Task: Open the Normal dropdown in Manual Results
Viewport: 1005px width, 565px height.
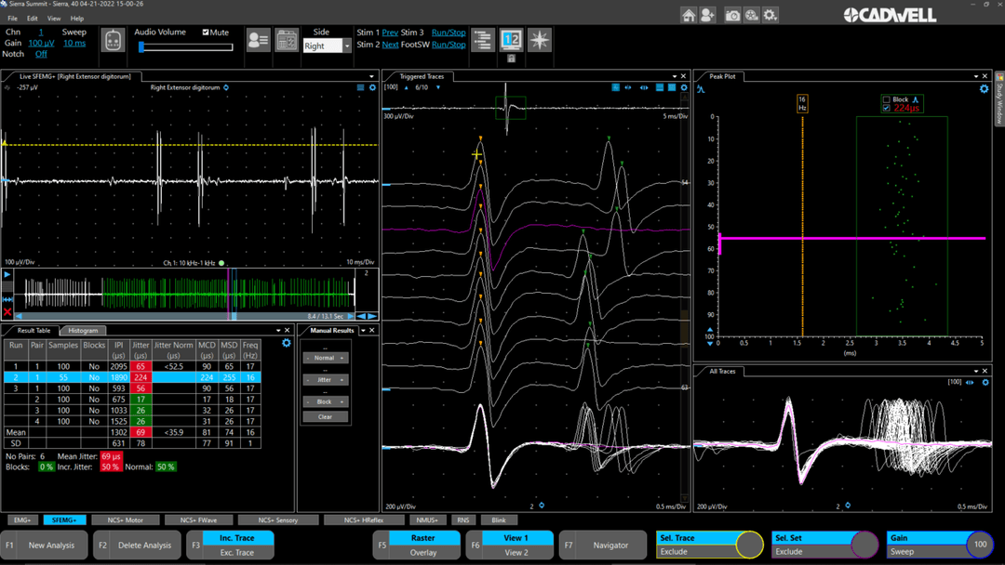Action: 326,357
